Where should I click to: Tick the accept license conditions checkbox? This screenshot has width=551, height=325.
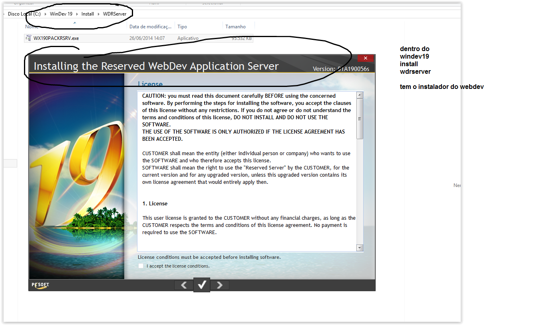(141, 266)
